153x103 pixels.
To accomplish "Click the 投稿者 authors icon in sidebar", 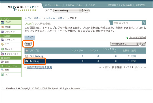I will coord(2,27).
